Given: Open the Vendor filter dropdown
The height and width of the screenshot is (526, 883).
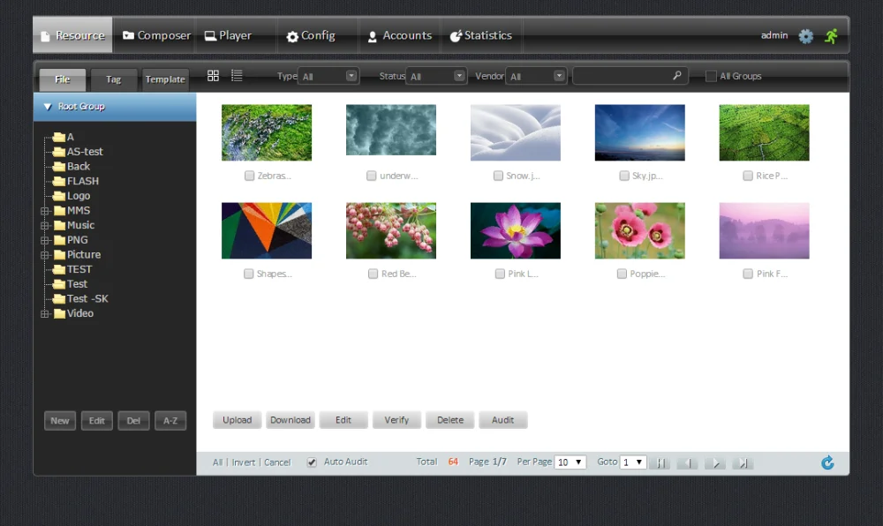Looking at the screenshot, I should (536, 76).
